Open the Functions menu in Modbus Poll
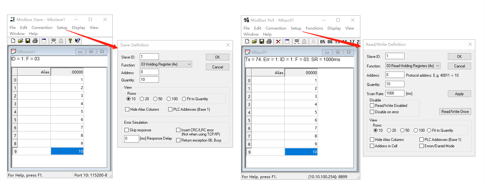This screenshot has height=188, width=489. (x=314, y=28)
